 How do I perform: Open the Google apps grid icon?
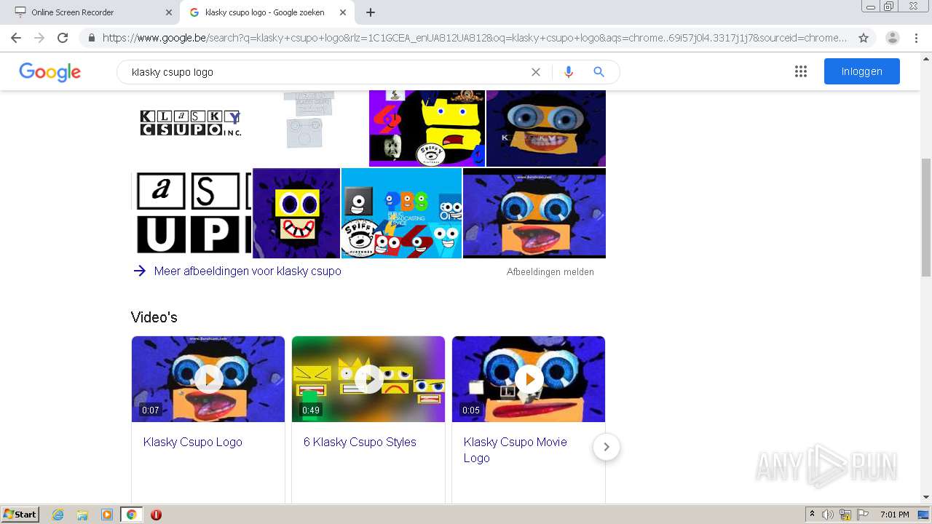801,71
